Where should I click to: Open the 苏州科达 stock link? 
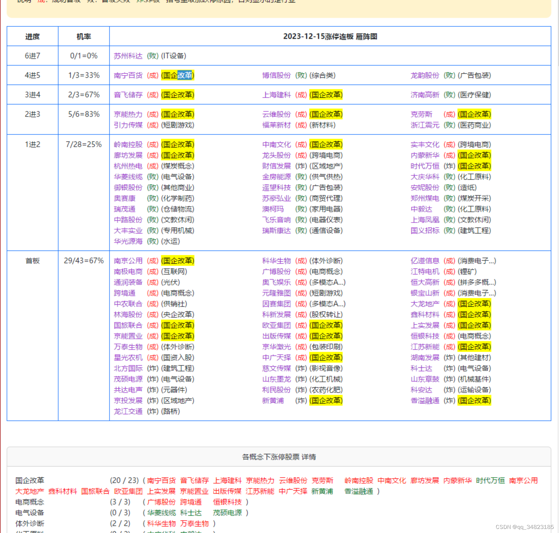point(128,56)
